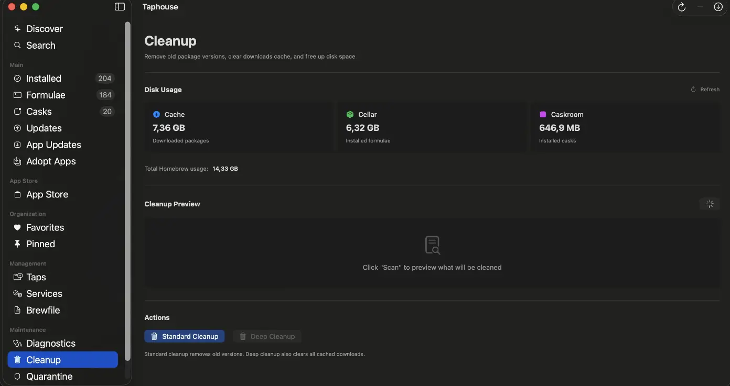The height and width of the screenshot is (386, 730).
Task: Click the purple Caskroom square icon
Action: tap(543, 114)
